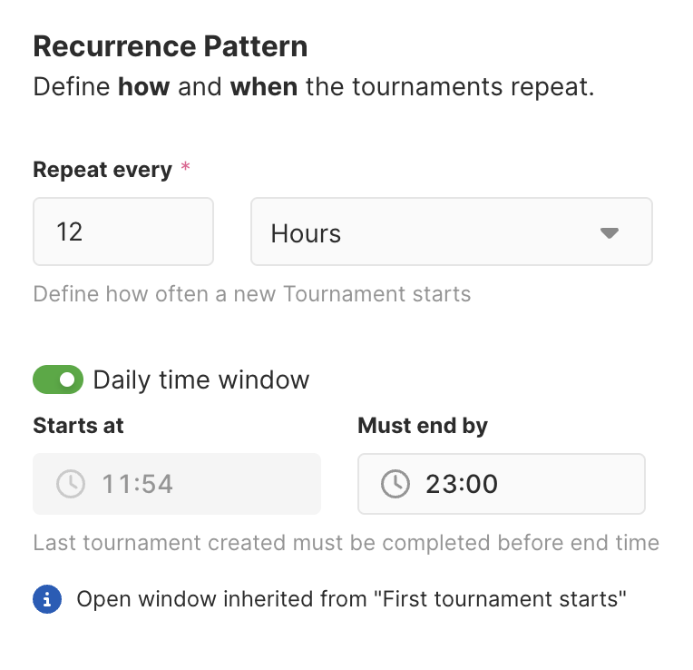The width and height of the screenshot is (693, 670).
Task: Turn off the Daily time window switch
Action: 58,379
